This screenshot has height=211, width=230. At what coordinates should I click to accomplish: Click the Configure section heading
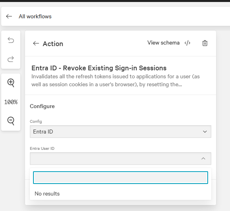(42, 106)
